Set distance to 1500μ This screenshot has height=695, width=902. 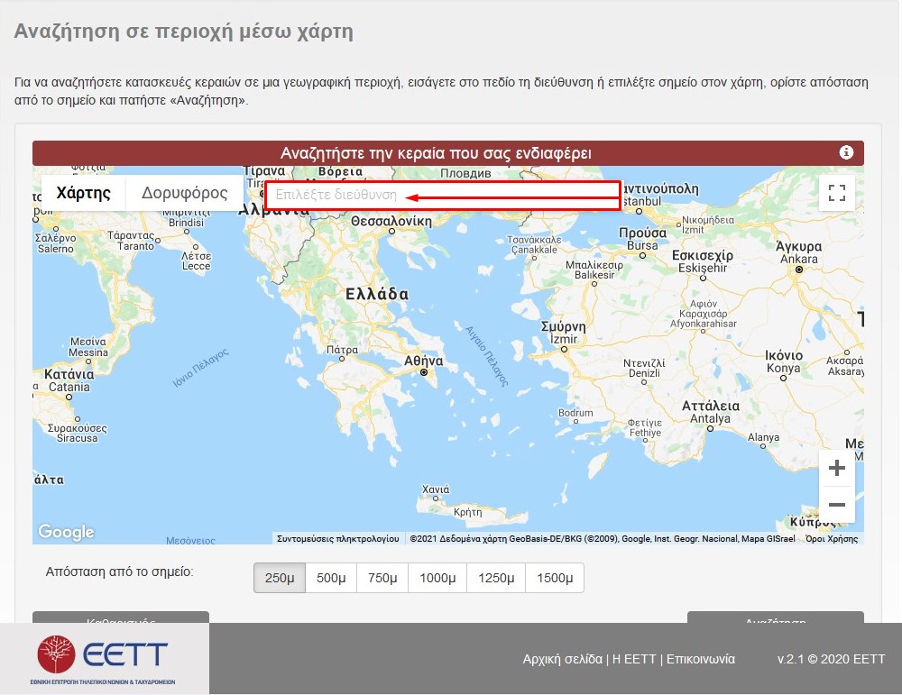(554, 578)
